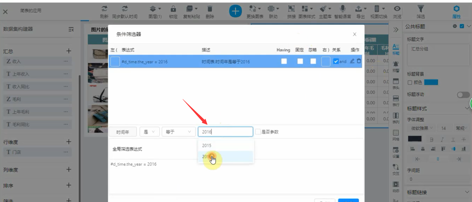Click the blue plus add button

click(x=235, y=11)
